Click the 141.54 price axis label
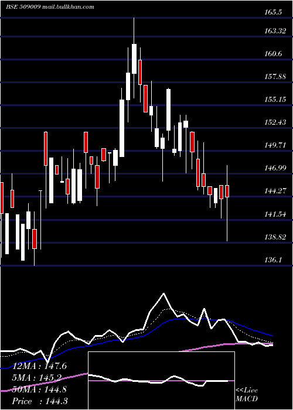Viewport: 293px width, 410px height. pyautogui.click(x=275, y=214)
